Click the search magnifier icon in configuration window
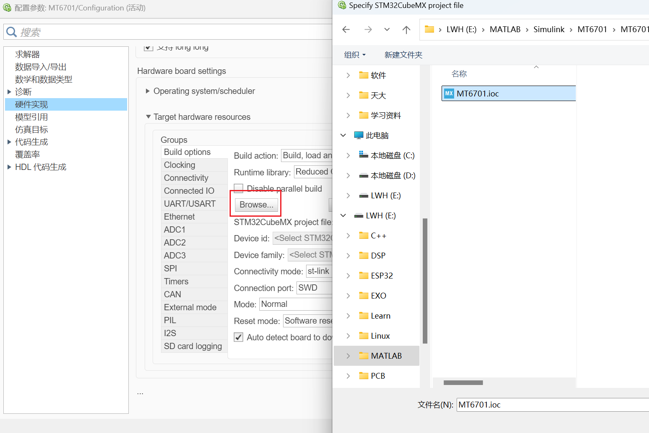This screenshot has width=649, height=433. pos(12,32)
